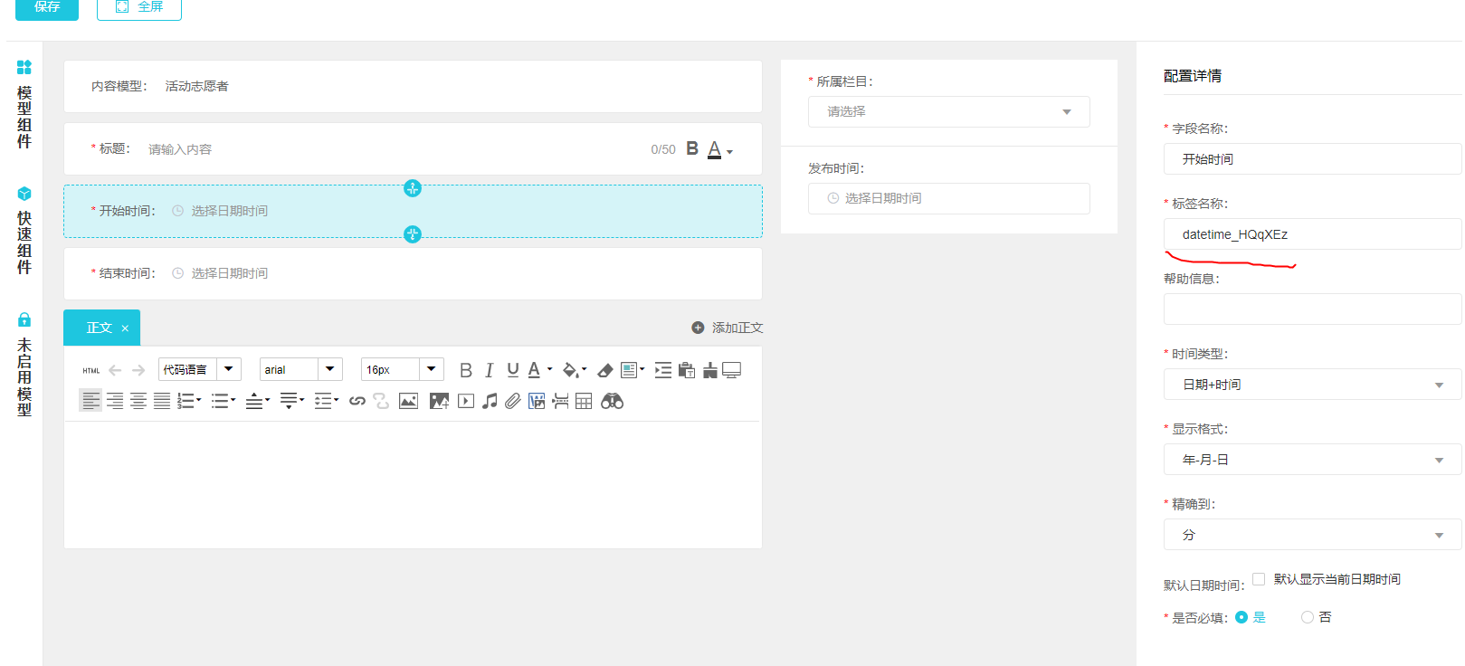Open paragraph spacing after dropdown

(292, 401)
